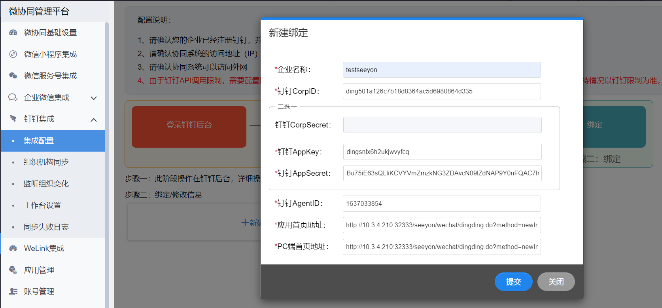The width and height of the screenshot is (662, 308).
Task: Click the 账号管理 user list icon
Action: [x=13, y=291]
